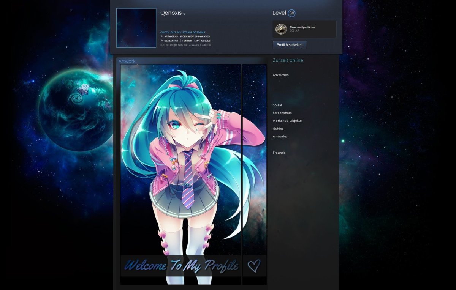Open the GUIDES link in profile summary
Viewport: 456px width, 290px height.
point(206,41)
